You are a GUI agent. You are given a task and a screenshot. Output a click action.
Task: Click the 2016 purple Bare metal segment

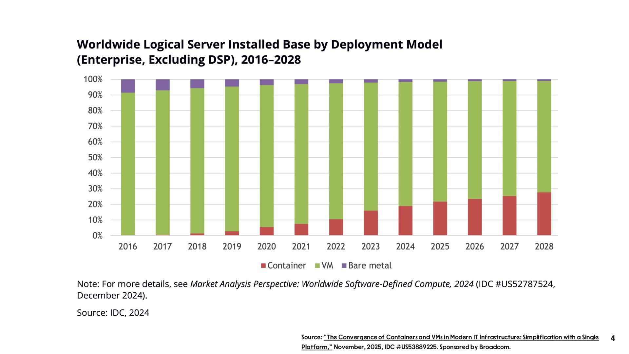pyautogui.click(x=128, y=86)
